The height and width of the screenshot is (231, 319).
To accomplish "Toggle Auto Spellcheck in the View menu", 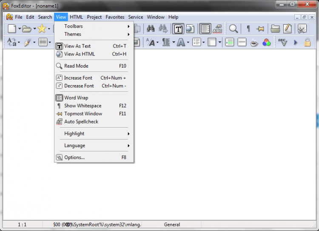I will click(94, 122).
